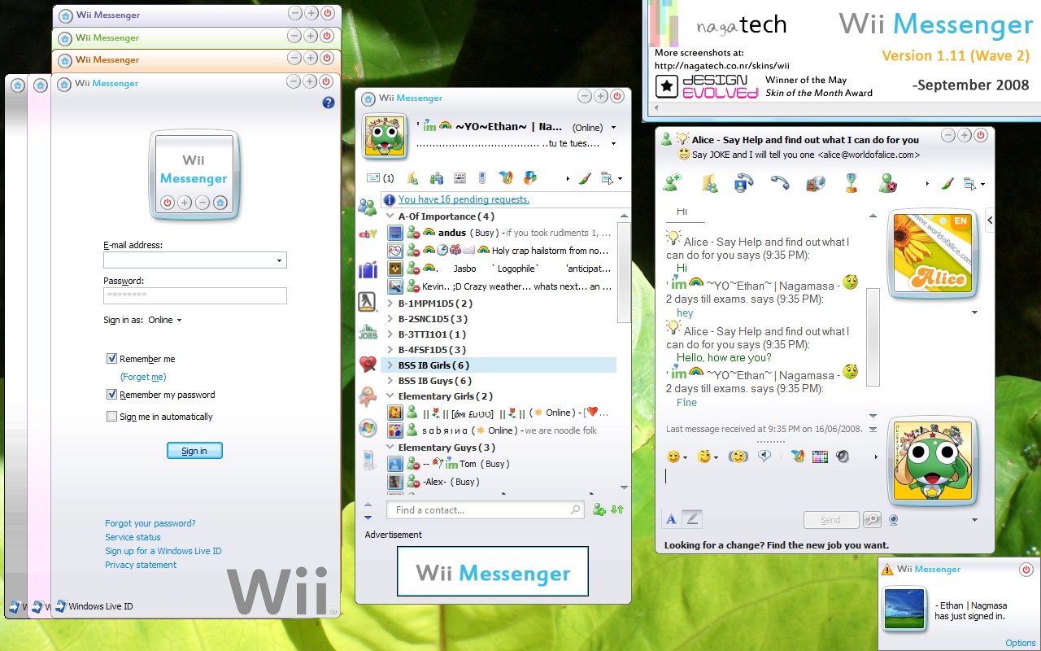The height and width of the screenshot is (651, 1041).
Task: Click the magnifier search button next to Send
Action: [872, 519]
